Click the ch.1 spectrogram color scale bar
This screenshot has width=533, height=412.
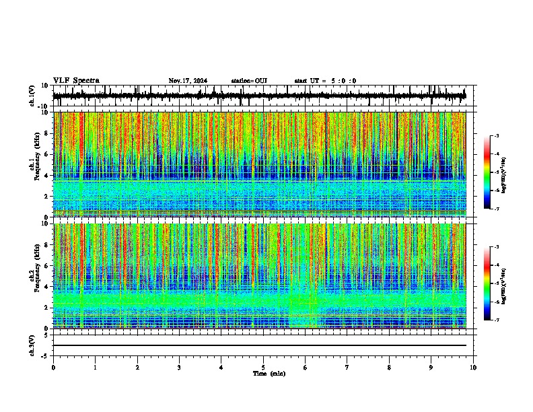tap(487, 172)
